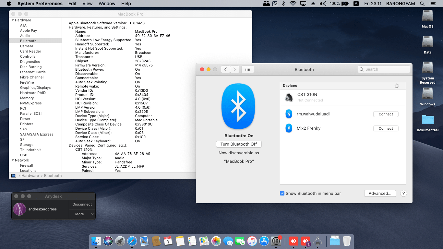Open Notes from the Dock
Screen dimensions: 443x249
pos(180,241)
